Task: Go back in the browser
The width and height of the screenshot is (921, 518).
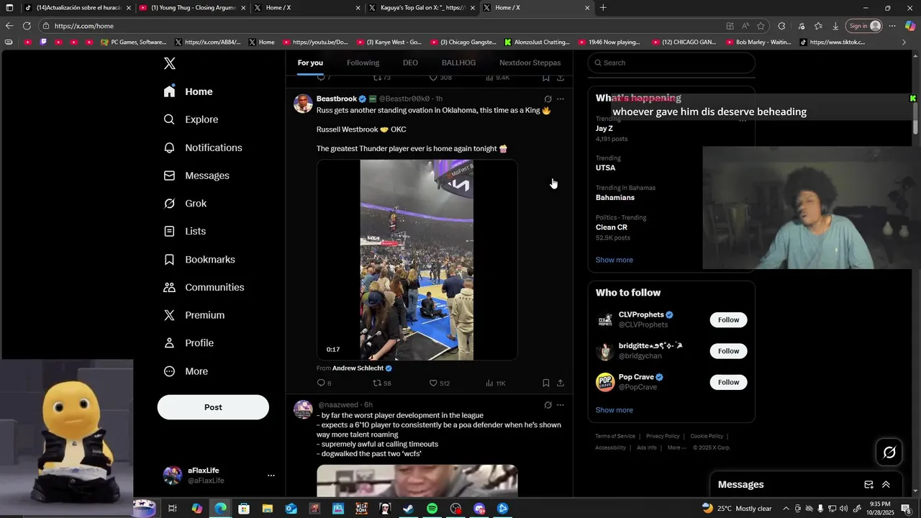Action: pos(9,26)
